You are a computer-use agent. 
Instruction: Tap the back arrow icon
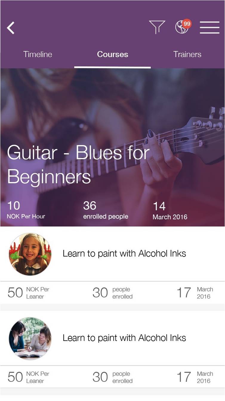tap(11, 28)
